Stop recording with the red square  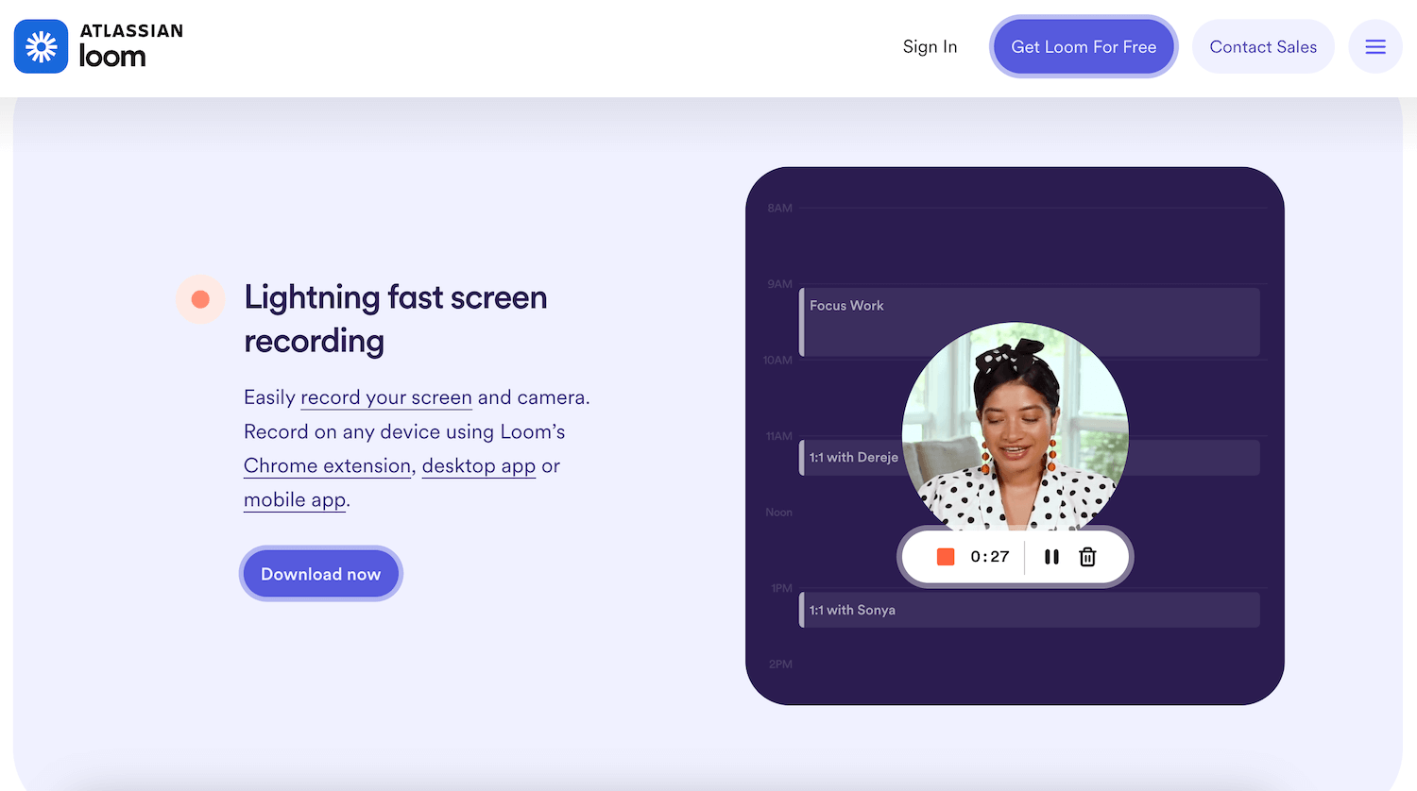(x=946, y=557)
